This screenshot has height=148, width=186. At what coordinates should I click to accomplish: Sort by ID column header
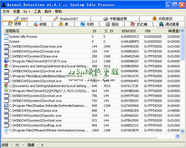tap(96, 31)
